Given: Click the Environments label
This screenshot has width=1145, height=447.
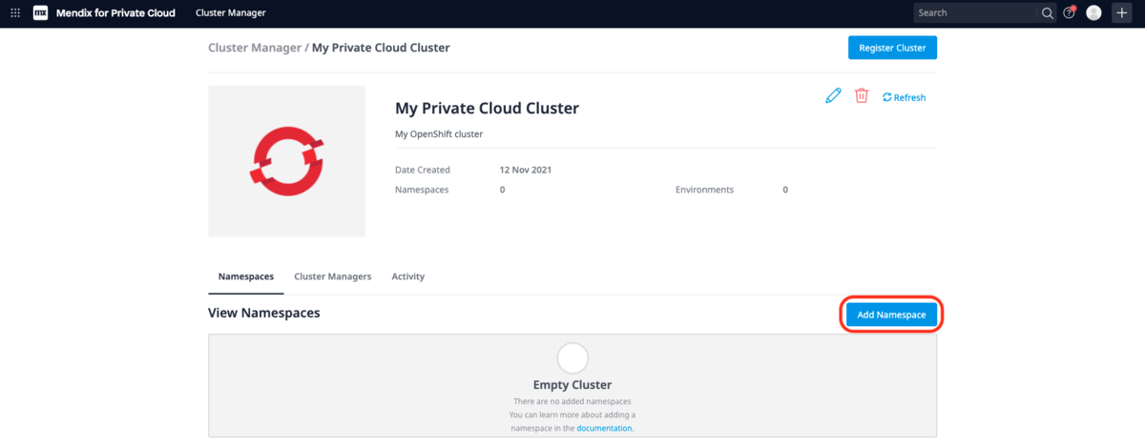Looking at the screenshot, I should [x=705, y=190].
